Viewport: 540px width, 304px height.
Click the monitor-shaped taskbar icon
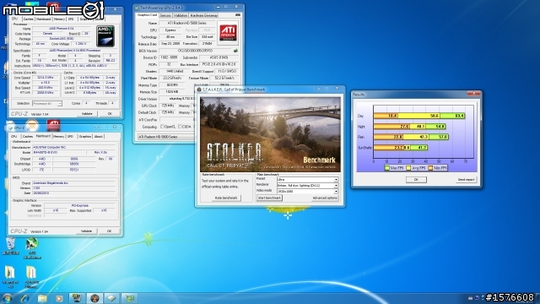click(x=77, y=298)
